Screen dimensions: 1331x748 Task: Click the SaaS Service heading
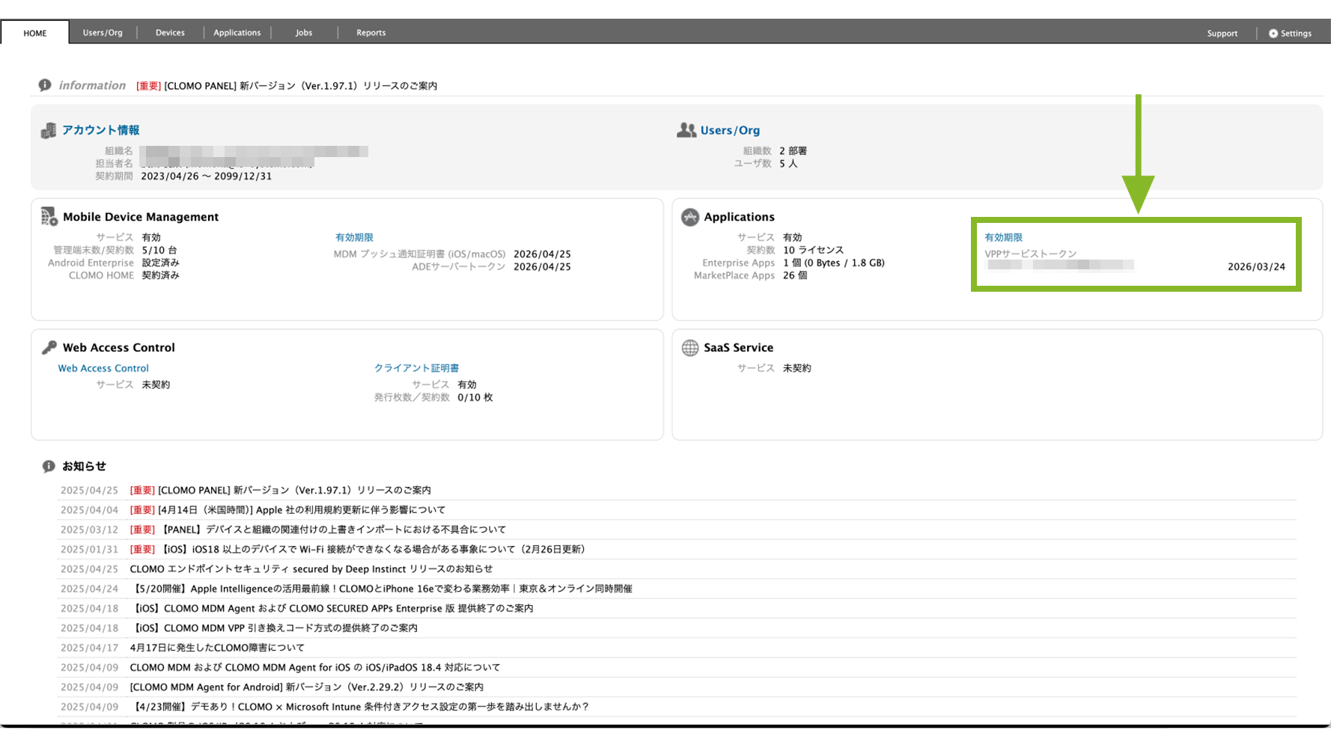point(738,348)
